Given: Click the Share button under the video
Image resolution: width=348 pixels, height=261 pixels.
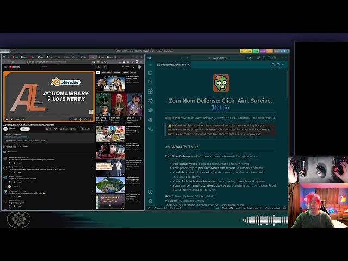Looking at the screenshot, I should 64,129.
